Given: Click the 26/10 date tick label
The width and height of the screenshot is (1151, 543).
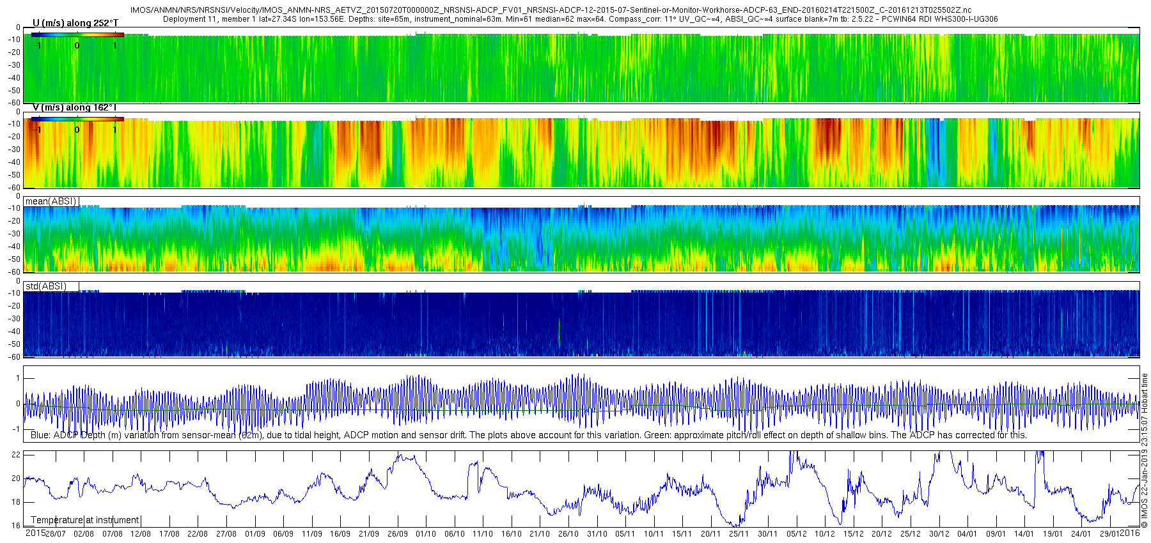Looking at the screenshot, I should coord(568,534).
